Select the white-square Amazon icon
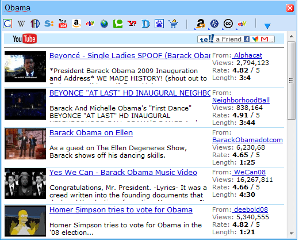This screenshot has width=299, height=240. coord(76,24)
